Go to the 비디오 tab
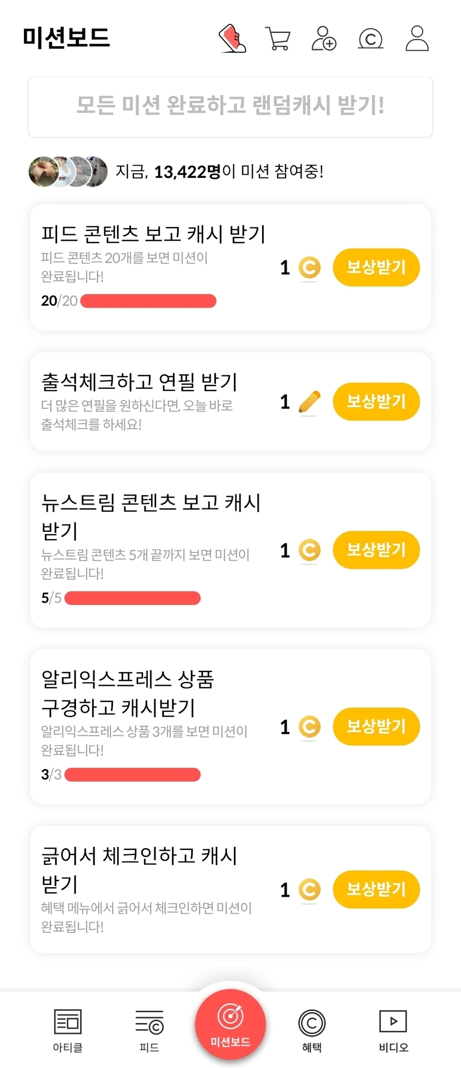The width and height of the screenshot is (461, 1068). pyautogui.click(x=393, y=1031)
